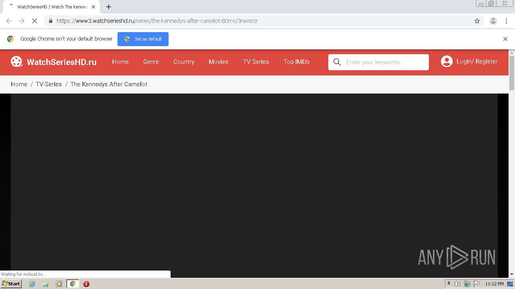The height and width of the screenshot is (289, 515).
Task: Click Login/ Register link
Action: point(477,61)
